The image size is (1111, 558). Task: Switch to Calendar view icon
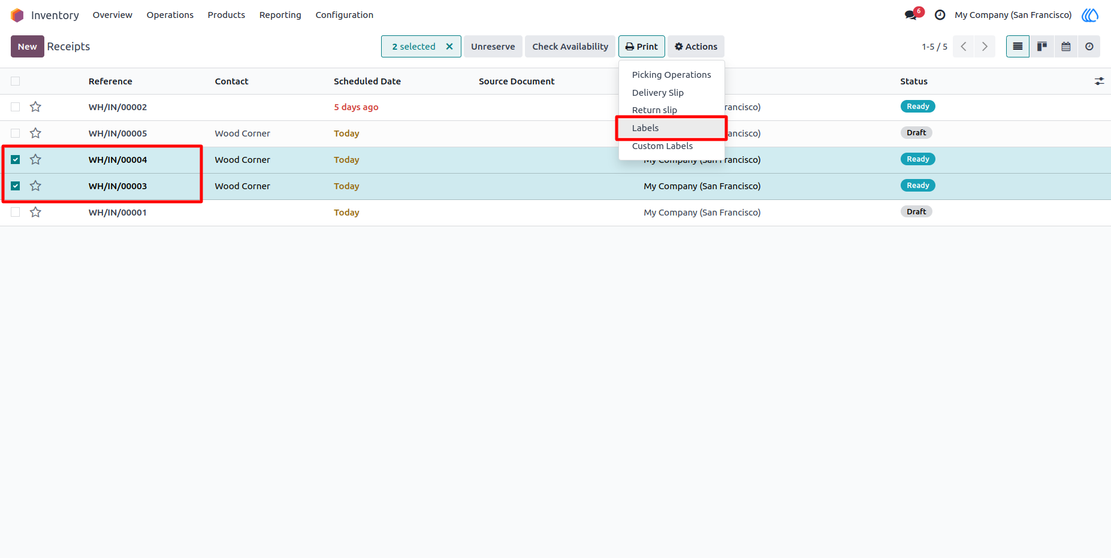pos(1065,47)
